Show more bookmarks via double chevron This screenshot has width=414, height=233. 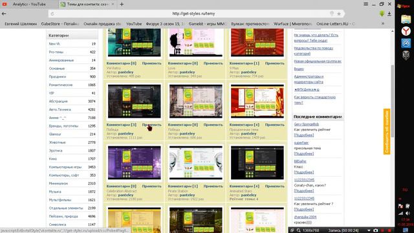pyautogui.click(x=382, y=23)
